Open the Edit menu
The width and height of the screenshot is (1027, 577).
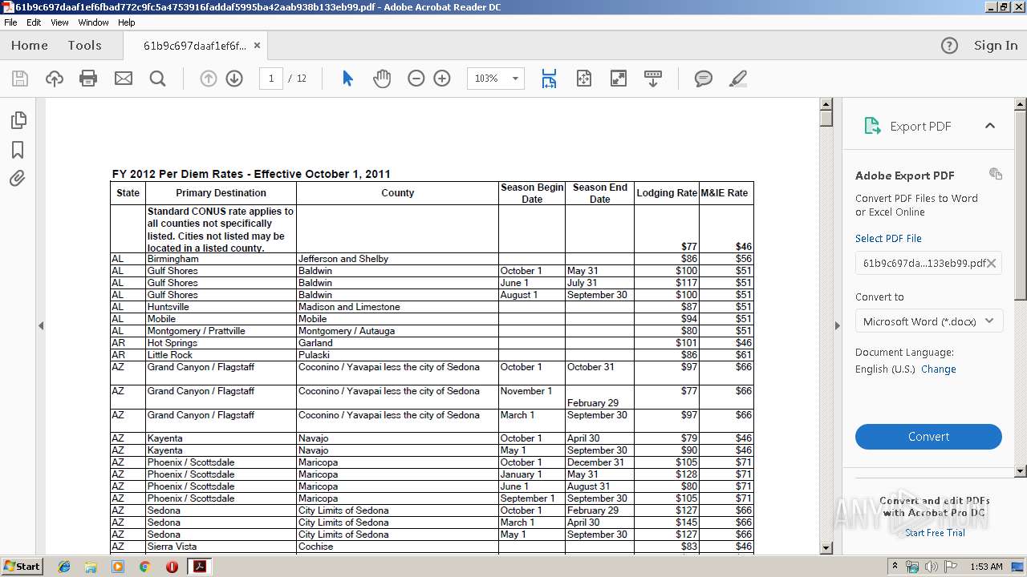pos(34,22)
